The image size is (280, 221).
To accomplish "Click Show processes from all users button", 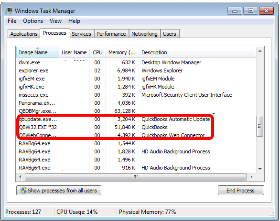I will (x=59, y=191).
